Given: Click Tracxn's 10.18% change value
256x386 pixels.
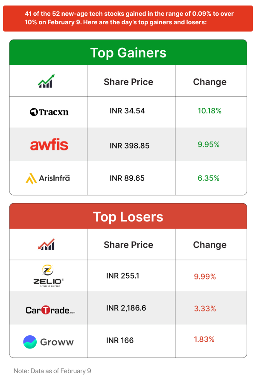Looking at the screenshot, I should pyautogui.click(x=209, y=111).
